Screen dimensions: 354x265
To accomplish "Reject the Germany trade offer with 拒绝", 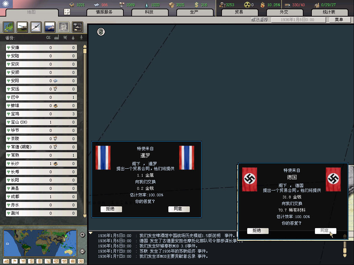I will coord(258,231).
